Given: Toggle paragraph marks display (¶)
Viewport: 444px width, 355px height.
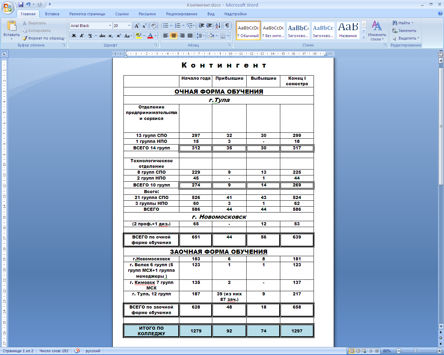Looking at the screenshot, I should pos(227,26).
